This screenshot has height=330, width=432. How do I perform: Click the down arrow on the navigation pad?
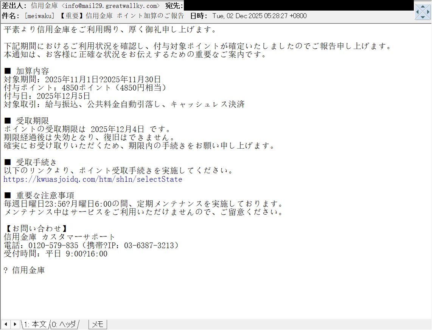point(423,17)
